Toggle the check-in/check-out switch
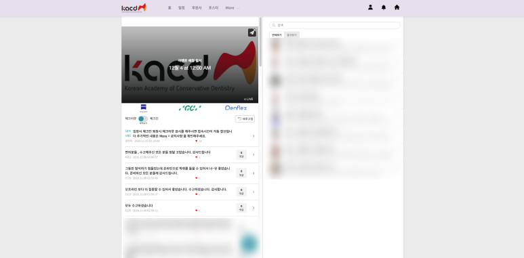 tap(143, 119)
